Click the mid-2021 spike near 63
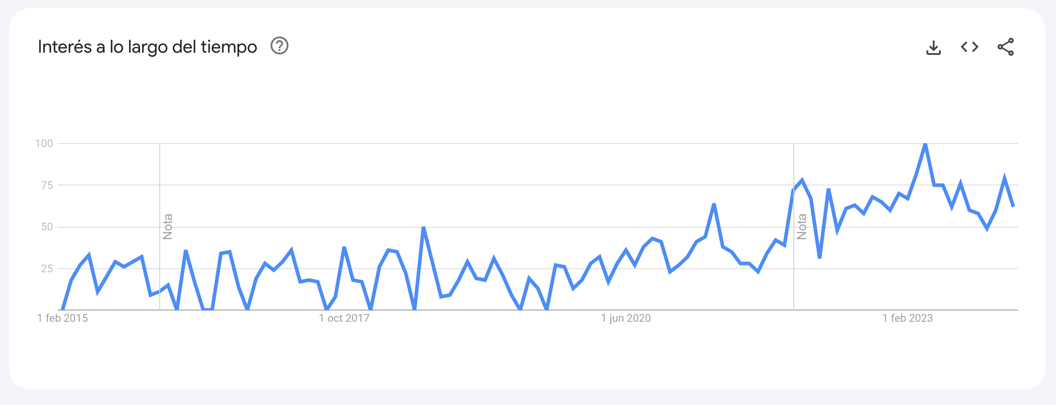This screenshot has height=405, width=1056. pos(714,204)
